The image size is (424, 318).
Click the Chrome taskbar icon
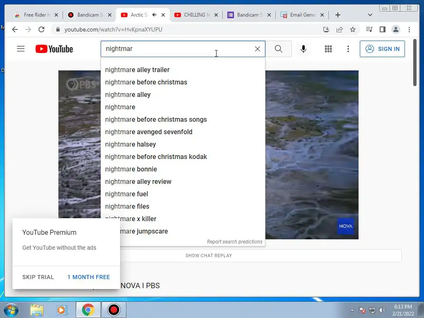coord(88,310)
